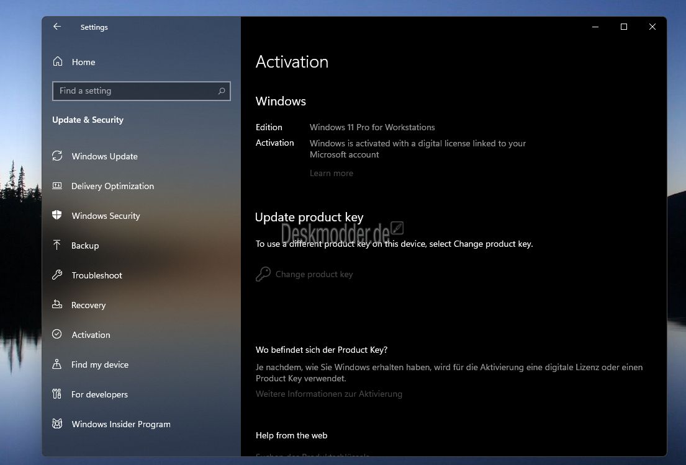
Task: Click the Update & Security heading
Action: (x=88, y=120)
